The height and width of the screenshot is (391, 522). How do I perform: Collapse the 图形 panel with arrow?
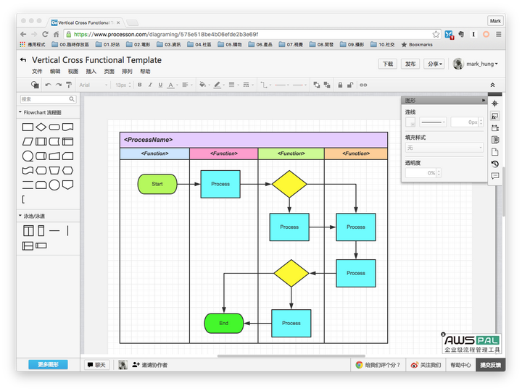coord(483,100)
